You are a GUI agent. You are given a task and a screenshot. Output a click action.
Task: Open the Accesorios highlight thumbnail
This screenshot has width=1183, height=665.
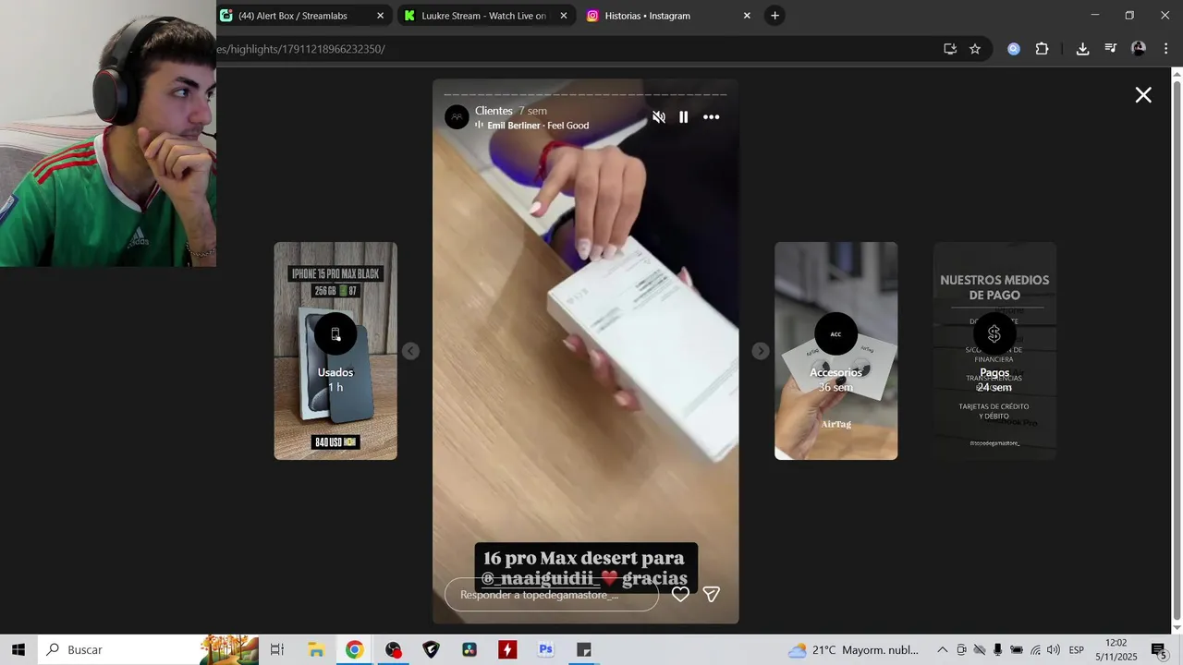coord(835,351)
